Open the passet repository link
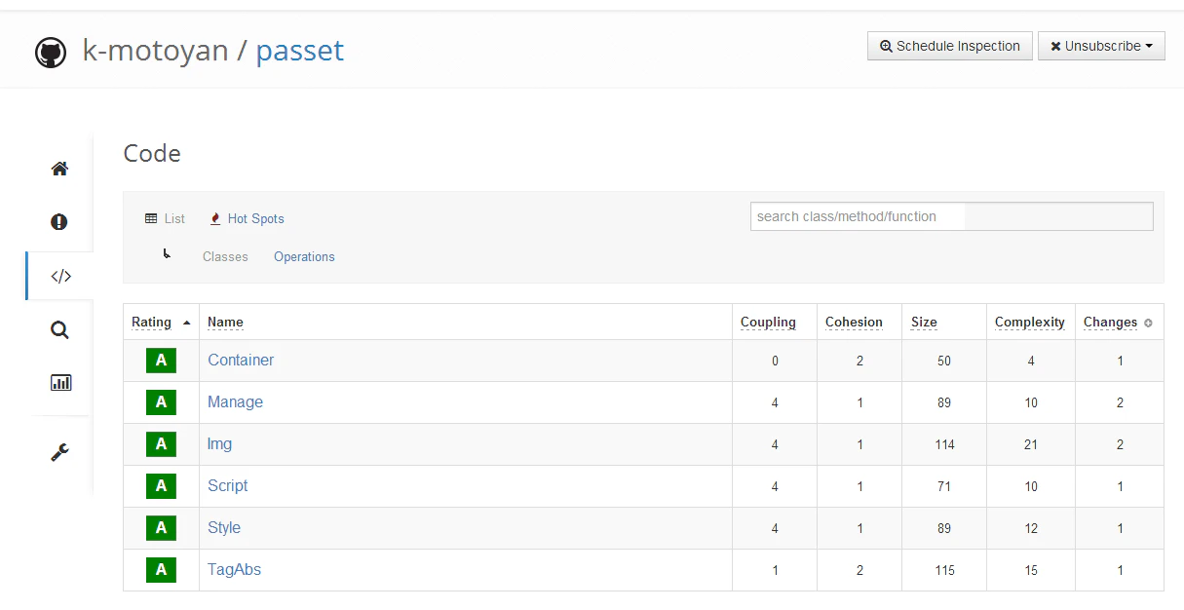The height and width of the screenshot is (610, 1184). (x=300, y=51)
